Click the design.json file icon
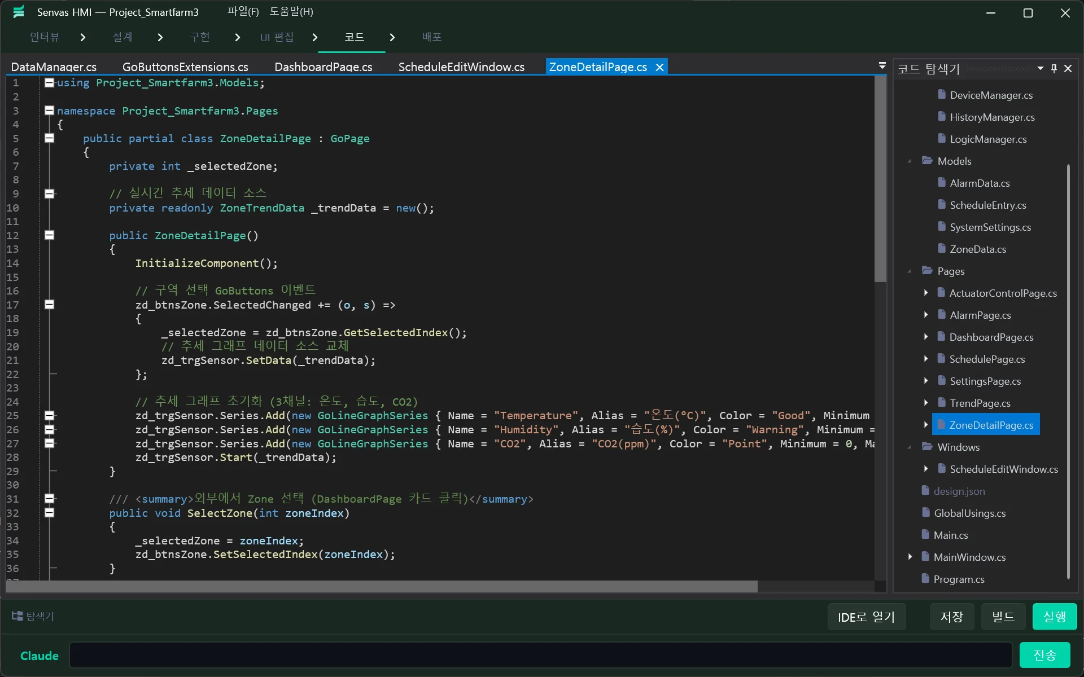The width and height of the screenshot is (1084, 677). tap(925, 491)
